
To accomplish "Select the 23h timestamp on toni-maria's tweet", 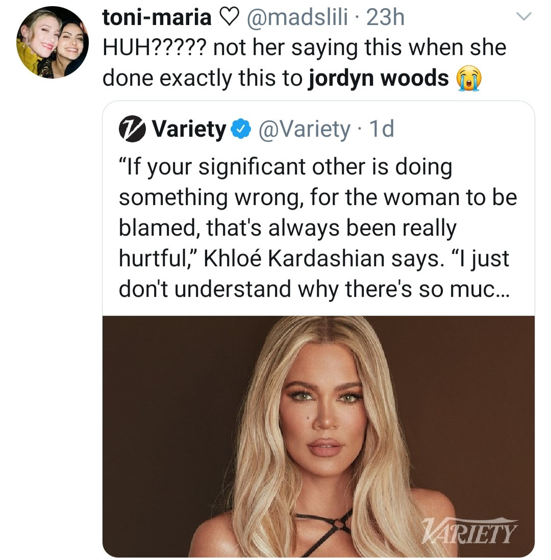I will click(x=386, y=16).
